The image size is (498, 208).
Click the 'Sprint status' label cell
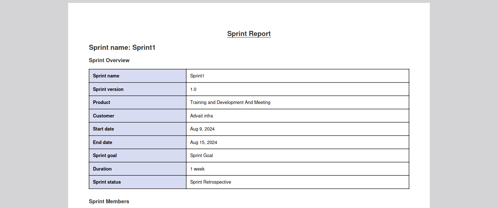coord(107,182)
